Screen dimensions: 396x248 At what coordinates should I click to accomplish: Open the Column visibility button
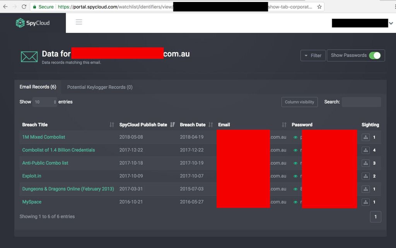[x=300, y=102]
